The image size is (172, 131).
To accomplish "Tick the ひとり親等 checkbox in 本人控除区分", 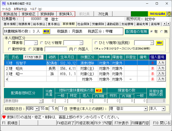I will [42, 43].
